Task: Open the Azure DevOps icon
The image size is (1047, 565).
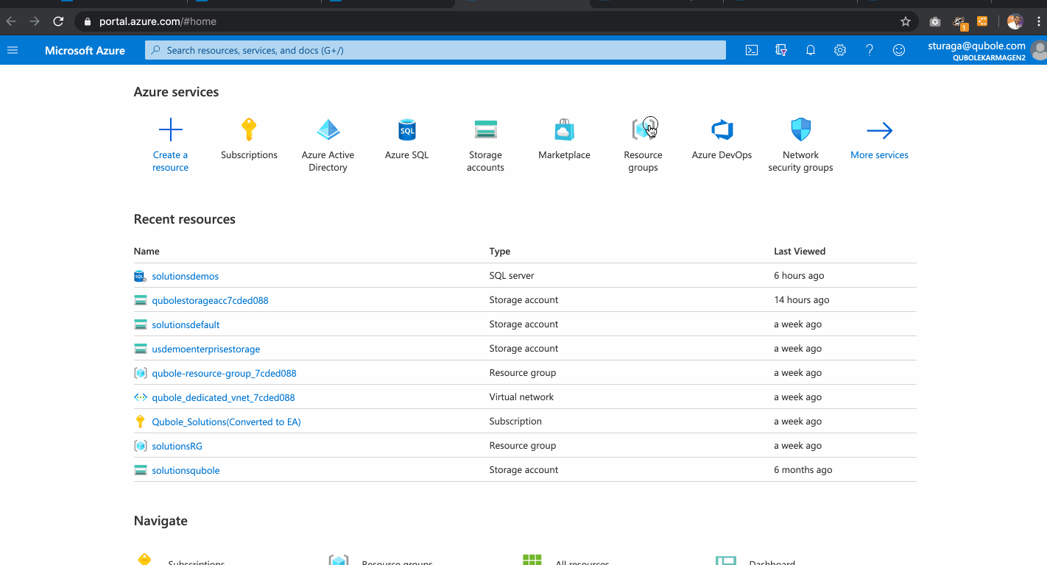Action: pyautogui.click(x=722, y=130)
